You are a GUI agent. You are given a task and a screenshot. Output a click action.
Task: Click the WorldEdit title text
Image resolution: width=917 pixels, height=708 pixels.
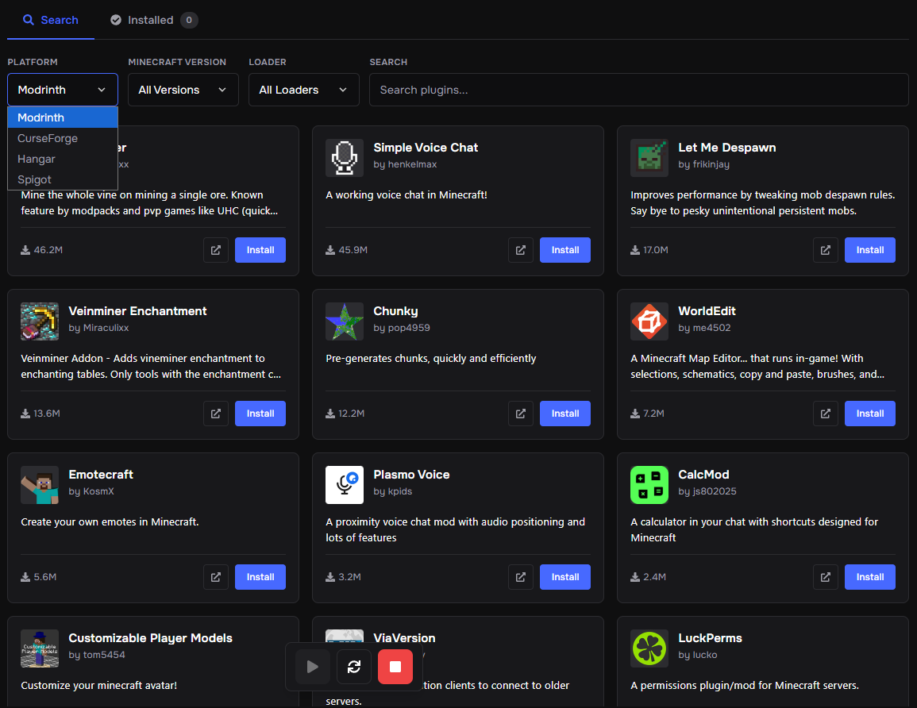click(x=707, y=311)
